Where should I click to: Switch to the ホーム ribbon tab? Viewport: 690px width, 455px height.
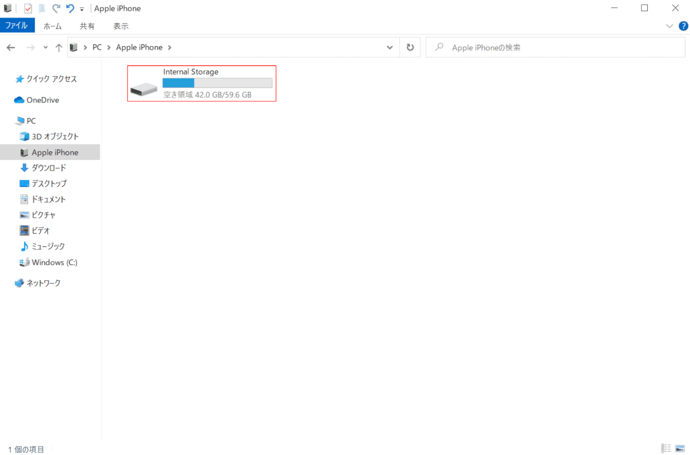[x=53, y=26]
